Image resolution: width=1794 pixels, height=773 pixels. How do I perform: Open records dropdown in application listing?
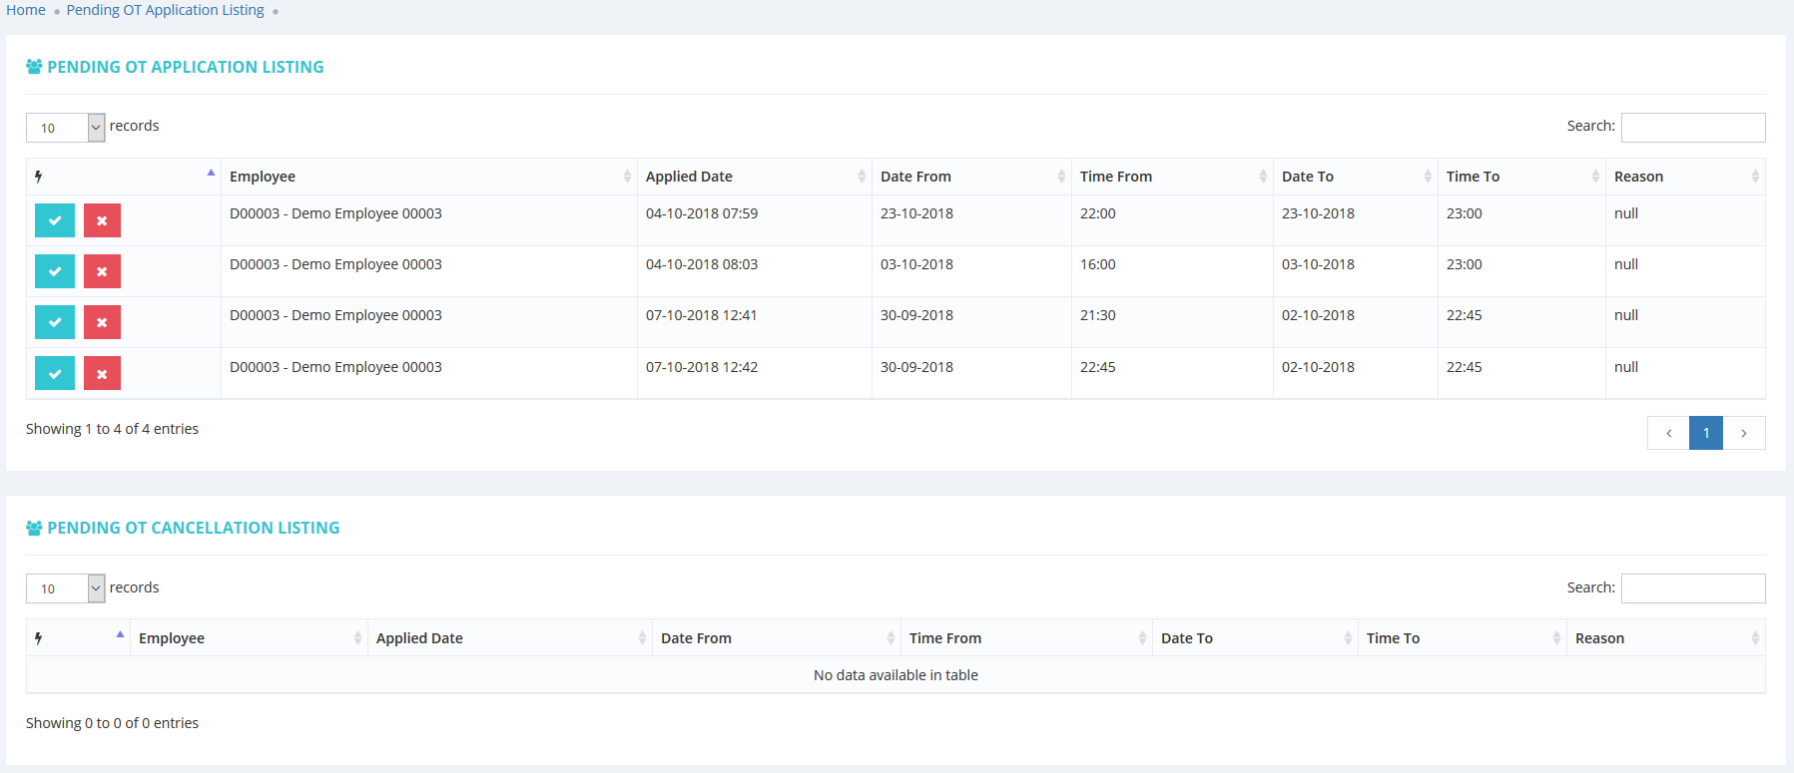tap(66, 128)
